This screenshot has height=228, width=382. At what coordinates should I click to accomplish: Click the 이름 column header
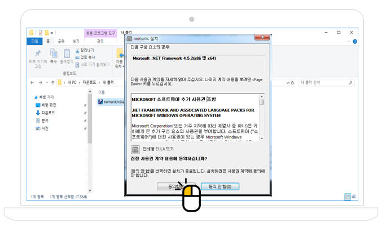pyautogui.click(x=102, y=92)
